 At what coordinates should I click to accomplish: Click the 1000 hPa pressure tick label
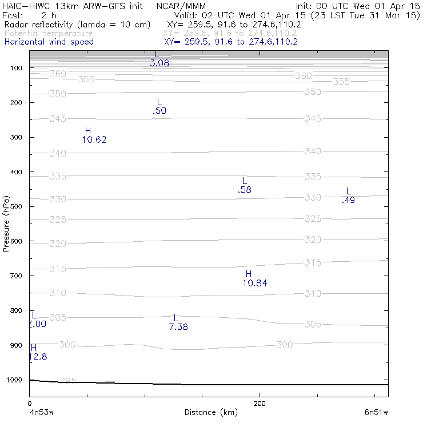14,380
